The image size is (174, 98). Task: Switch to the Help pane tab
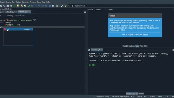(x=137, y=46)
